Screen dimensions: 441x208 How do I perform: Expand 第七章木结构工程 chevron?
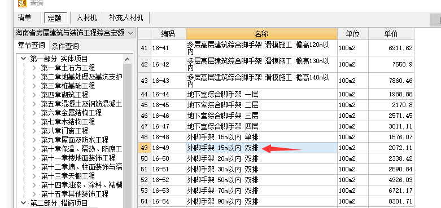(34, 122)
